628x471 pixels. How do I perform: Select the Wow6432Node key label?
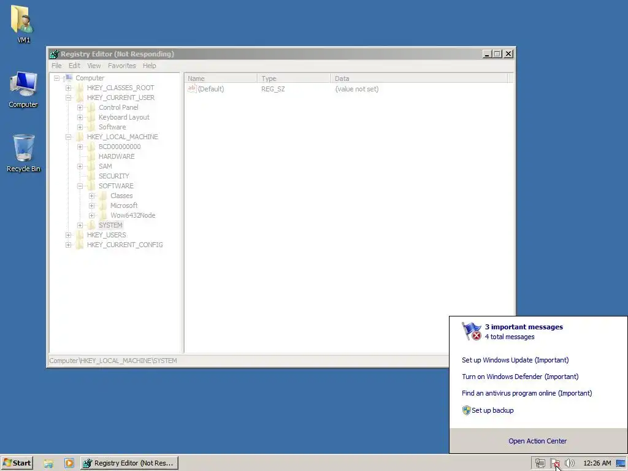click(133, 215)
